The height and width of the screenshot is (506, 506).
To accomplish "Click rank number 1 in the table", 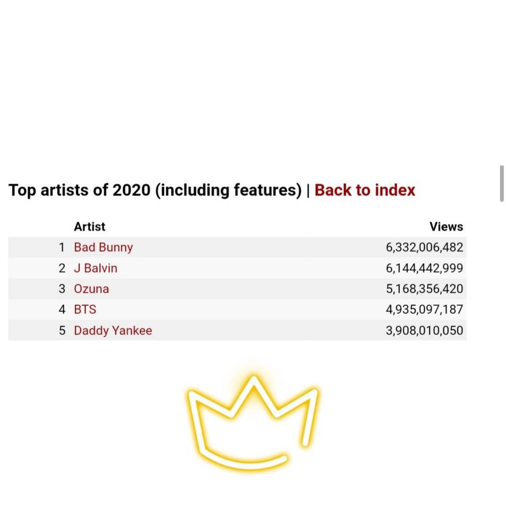I will (62, 247).
